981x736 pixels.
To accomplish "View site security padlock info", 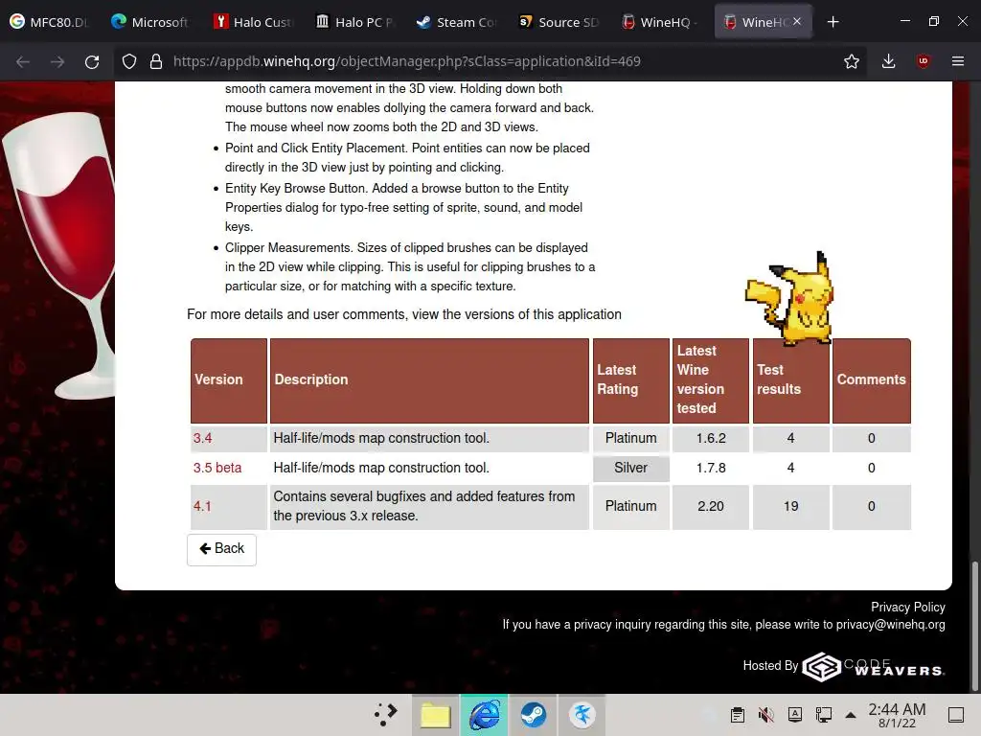I will 156,61.
